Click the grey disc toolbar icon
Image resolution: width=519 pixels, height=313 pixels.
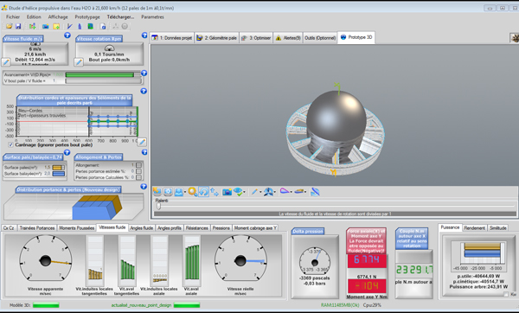pos(125,26)
